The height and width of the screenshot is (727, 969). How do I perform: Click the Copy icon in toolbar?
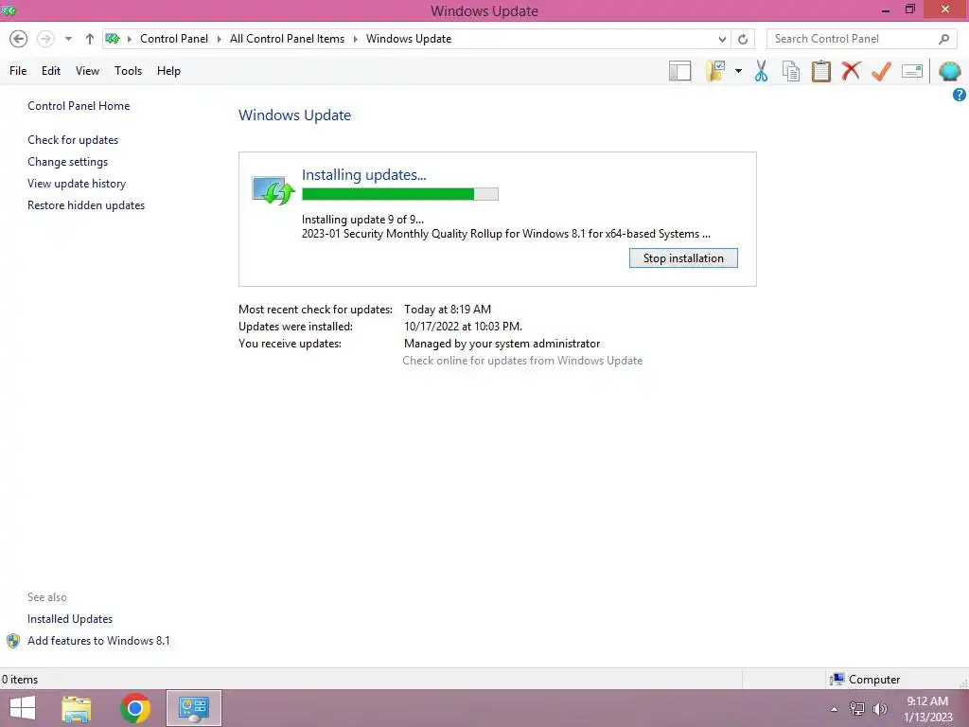790,71
